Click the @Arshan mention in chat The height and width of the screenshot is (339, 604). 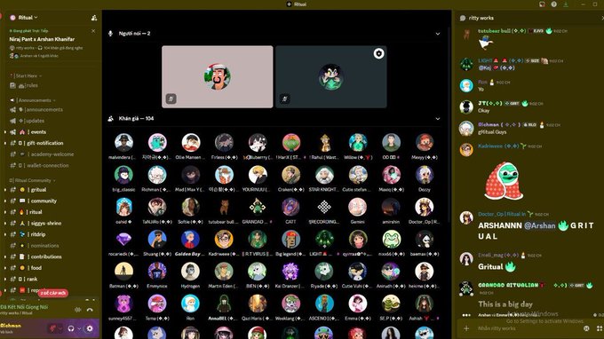click(x=539, y=226)
